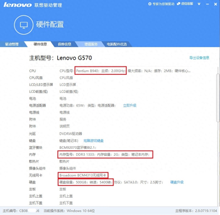Viewport: 220px width, 215px height.
Task: Click the 主机上盖 row label
Action: point(36,196)
